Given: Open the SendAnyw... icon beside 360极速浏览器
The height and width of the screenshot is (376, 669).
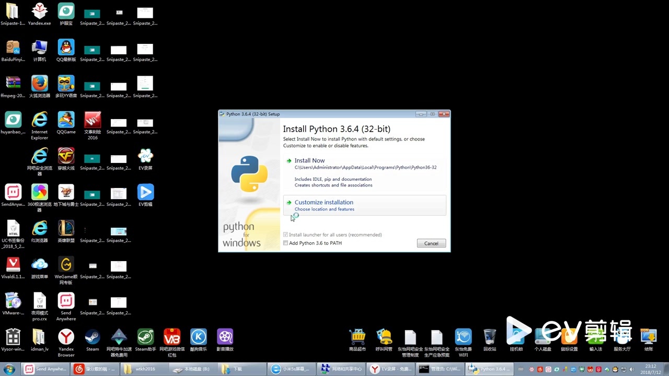Looking at the screenshot, I should (13, 195).
